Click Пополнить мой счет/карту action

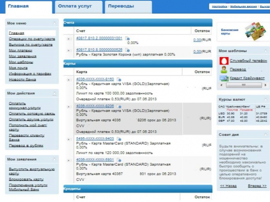(x=28, y=127)
